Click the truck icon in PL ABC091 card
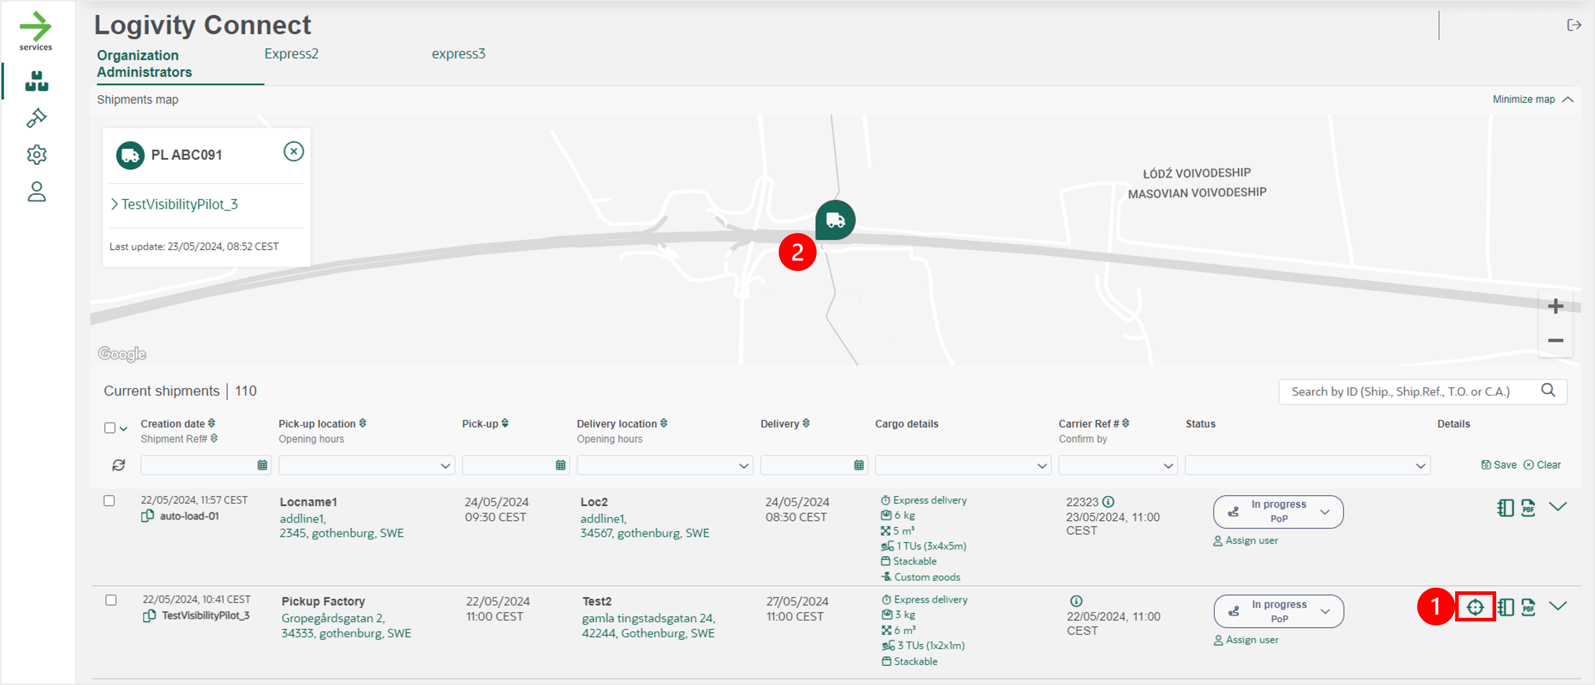This screenshot has width=1595, height=685. click(x=130, y=155)
